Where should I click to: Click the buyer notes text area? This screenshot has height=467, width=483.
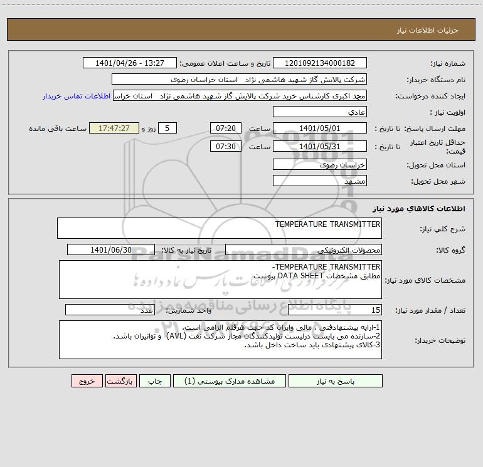pyautogui.click(x=220, y=340)
